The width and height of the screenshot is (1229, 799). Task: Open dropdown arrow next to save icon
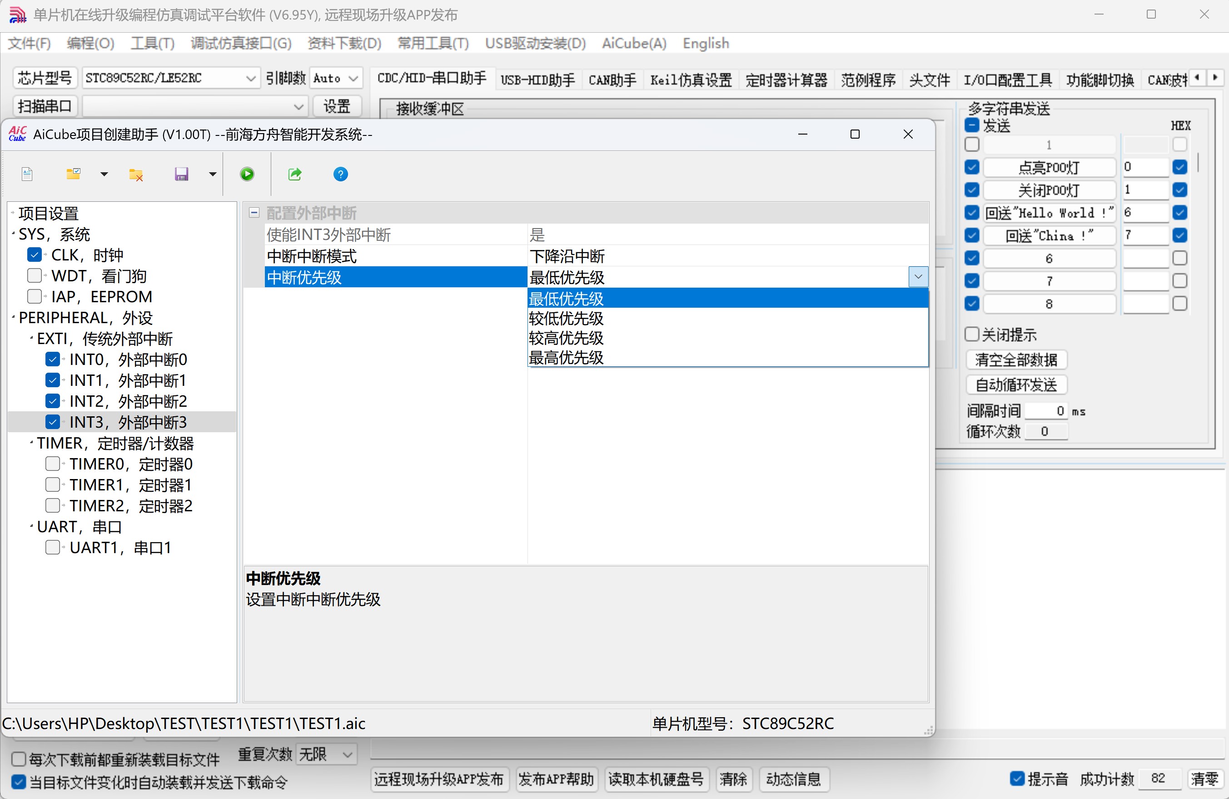(212, 174)
